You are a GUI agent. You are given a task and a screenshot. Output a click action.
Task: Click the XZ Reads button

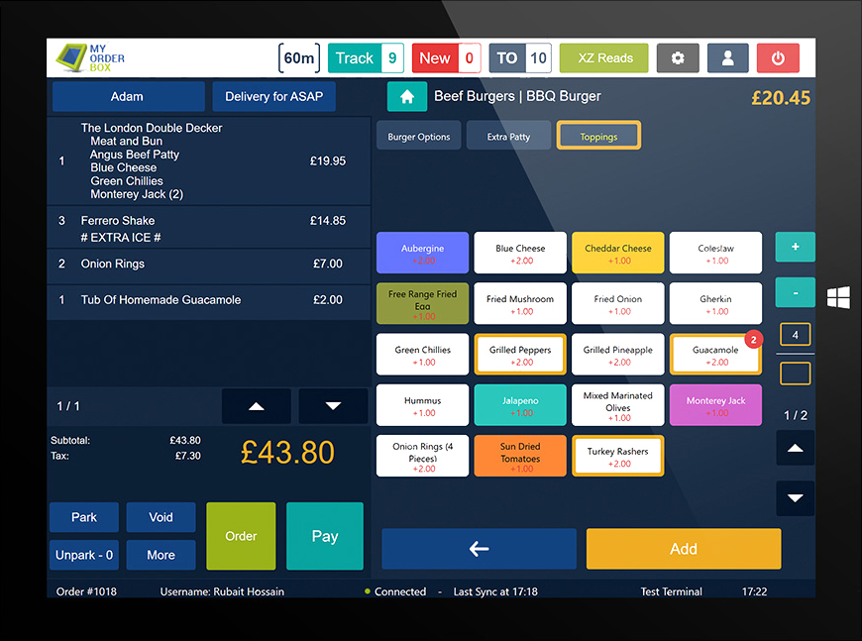pos(604,58)
